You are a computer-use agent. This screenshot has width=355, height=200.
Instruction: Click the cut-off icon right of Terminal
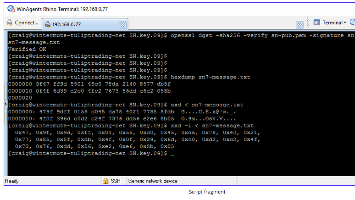pos(352,23)
